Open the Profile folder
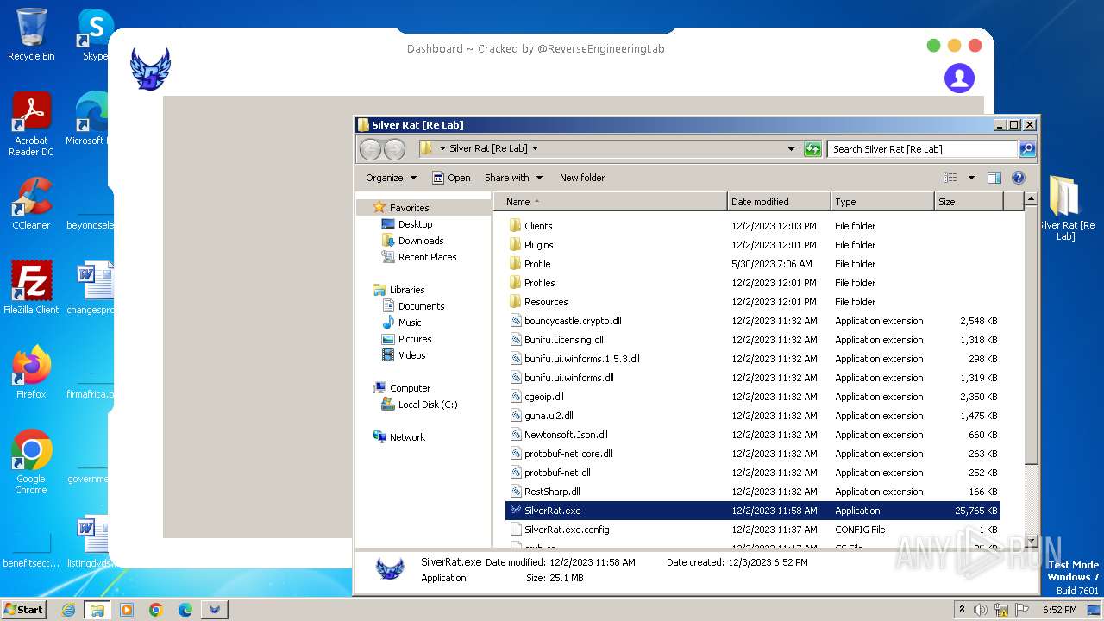 click(x=536, y=264)
